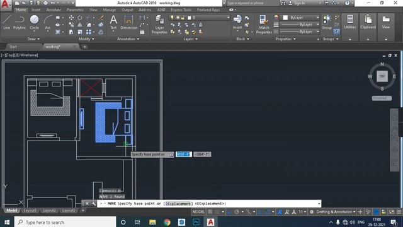Select the Dimension tool
403x227 pixels.
point(128,22)
